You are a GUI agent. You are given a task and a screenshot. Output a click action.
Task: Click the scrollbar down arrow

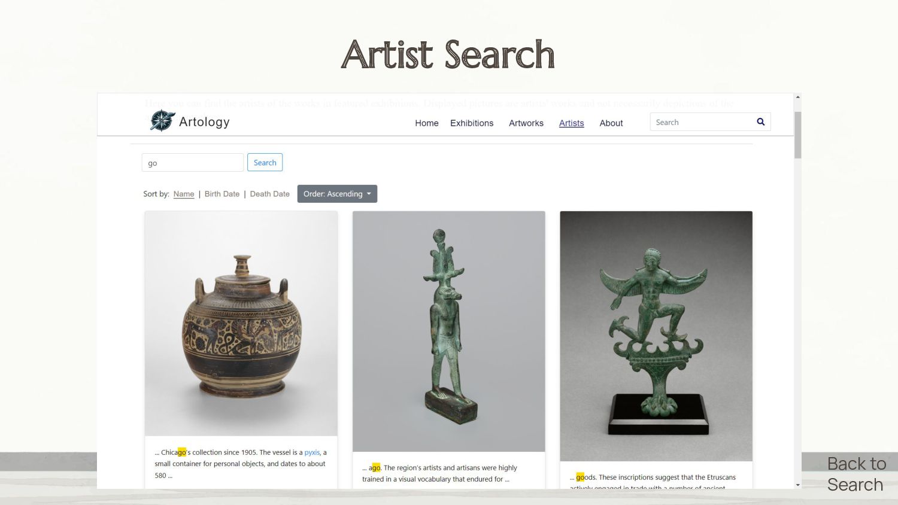[x=797, y=485]
